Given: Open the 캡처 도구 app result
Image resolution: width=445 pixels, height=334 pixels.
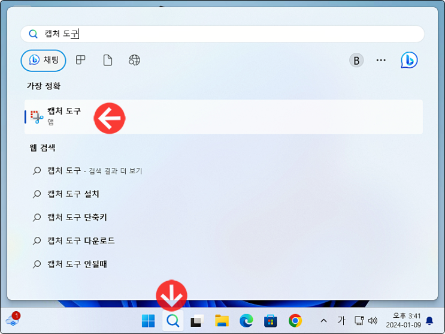Looking at the screenshot, I should tap(223, 117).
